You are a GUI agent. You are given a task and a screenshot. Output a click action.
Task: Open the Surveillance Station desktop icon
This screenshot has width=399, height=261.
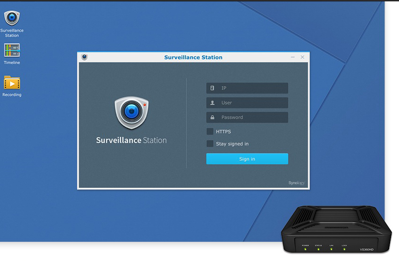[x=12, y=19]
